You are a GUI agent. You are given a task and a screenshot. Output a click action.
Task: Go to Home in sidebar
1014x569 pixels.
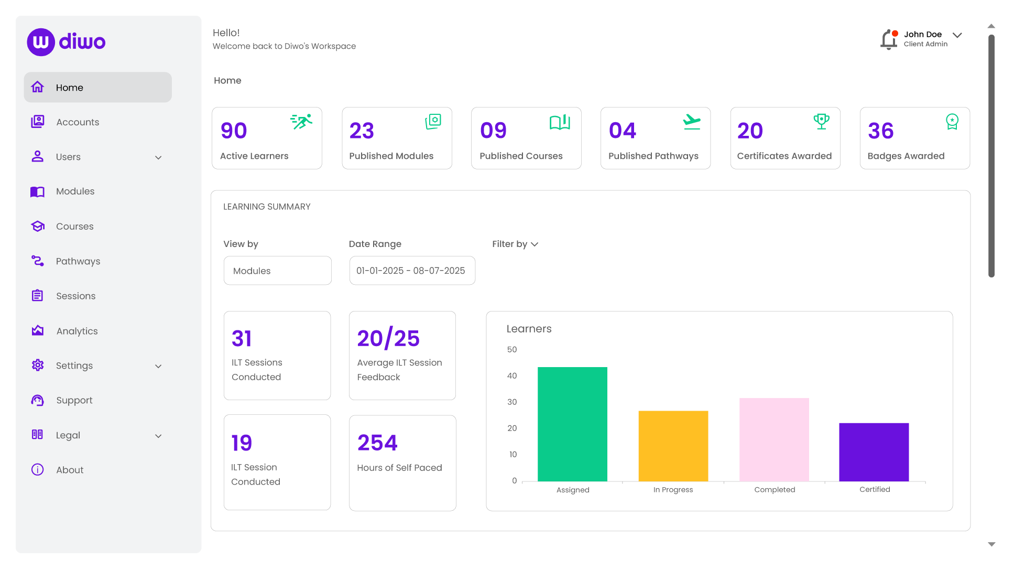point(98,87)
